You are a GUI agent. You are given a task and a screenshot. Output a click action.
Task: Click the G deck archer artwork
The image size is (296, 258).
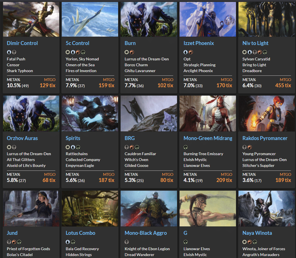pyautogui.click(x=208, y=209)
